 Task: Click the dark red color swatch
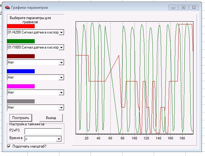coord(21,56)
